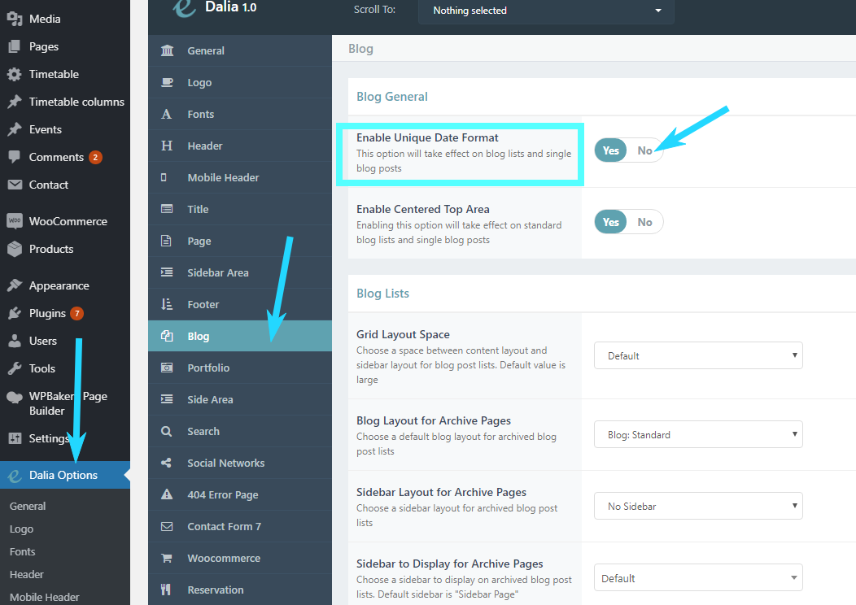Screen dimensions: 856x605
Task: Click the Mobile Header phone icon
Action: pos(164,177)
